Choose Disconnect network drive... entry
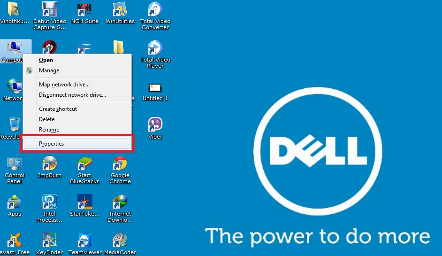Screen dimensions: 442x256 77,95
